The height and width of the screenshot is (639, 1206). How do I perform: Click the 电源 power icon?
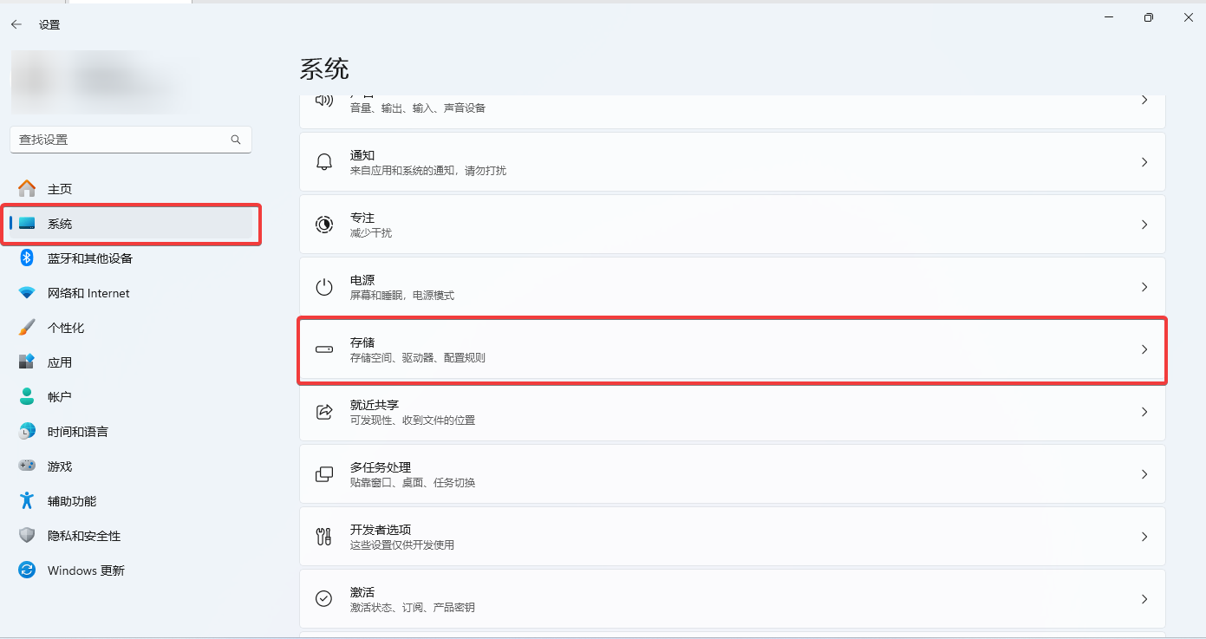(323, 286)
